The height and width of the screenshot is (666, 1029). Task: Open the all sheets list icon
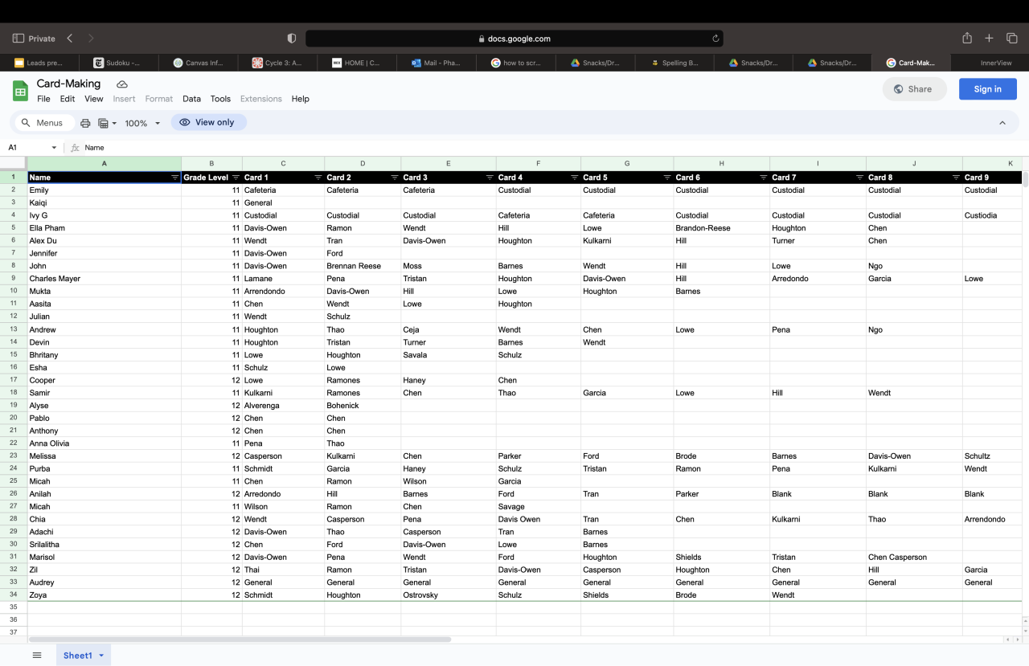coord(37,656)
